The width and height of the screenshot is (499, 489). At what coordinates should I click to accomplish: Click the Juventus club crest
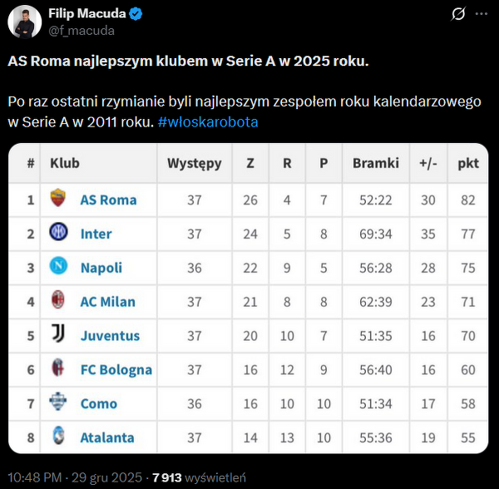(x=58, y=335)
